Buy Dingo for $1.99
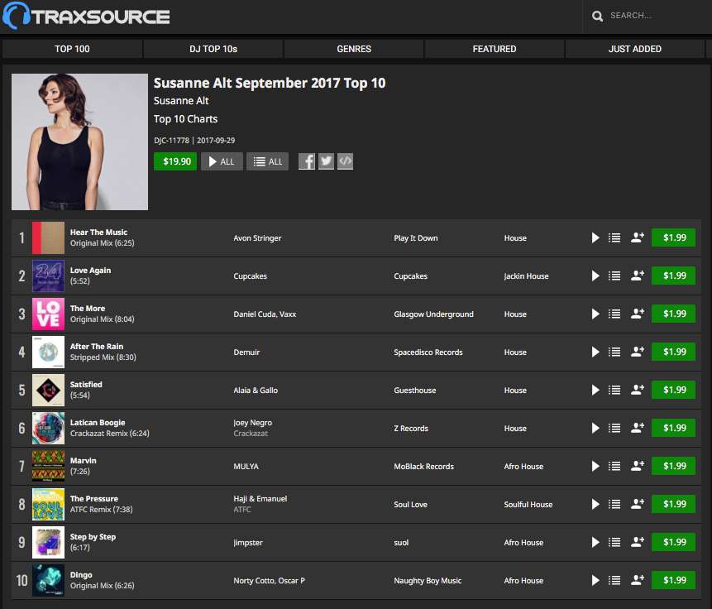 coord(673,580)
